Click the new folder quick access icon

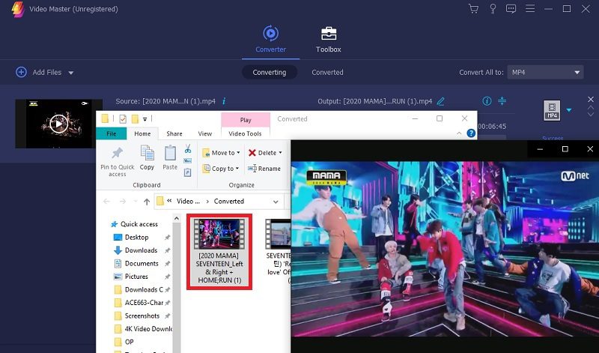click(135, 119)
